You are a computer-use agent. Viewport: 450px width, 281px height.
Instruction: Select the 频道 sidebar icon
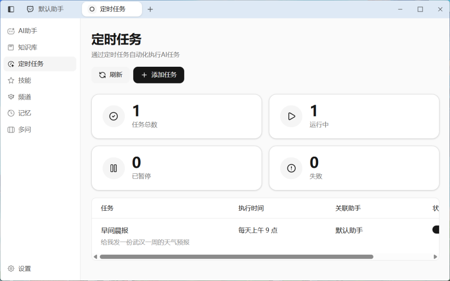coord(11,97)
